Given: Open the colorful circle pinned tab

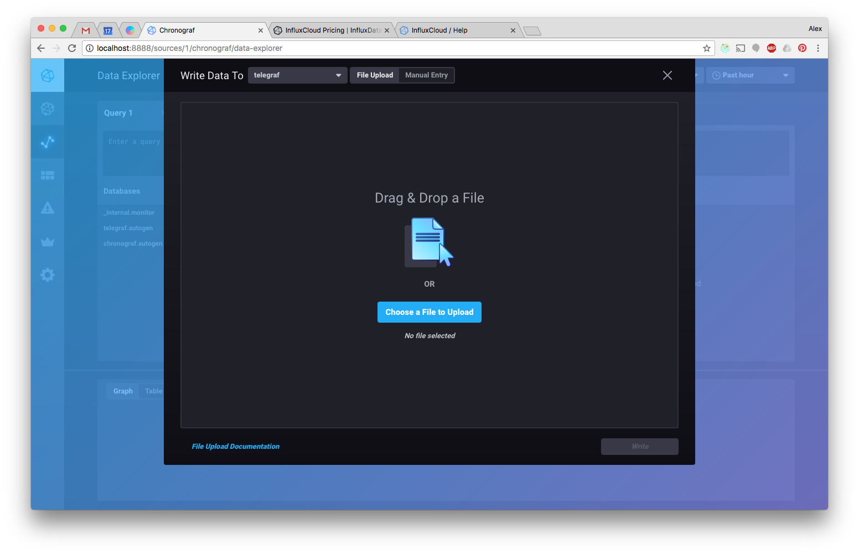Looking at the screenshot, I should pyautogui.click(x=130, y=30).
